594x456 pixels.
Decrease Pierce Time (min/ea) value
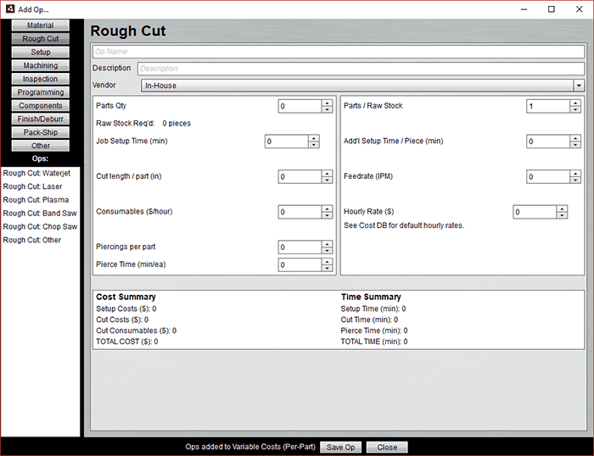tap(327, 269)
